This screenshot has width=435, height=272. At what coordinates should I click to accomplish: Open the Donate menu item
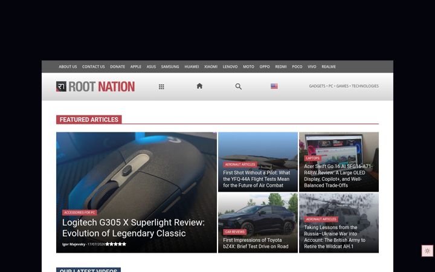point(117,66)
